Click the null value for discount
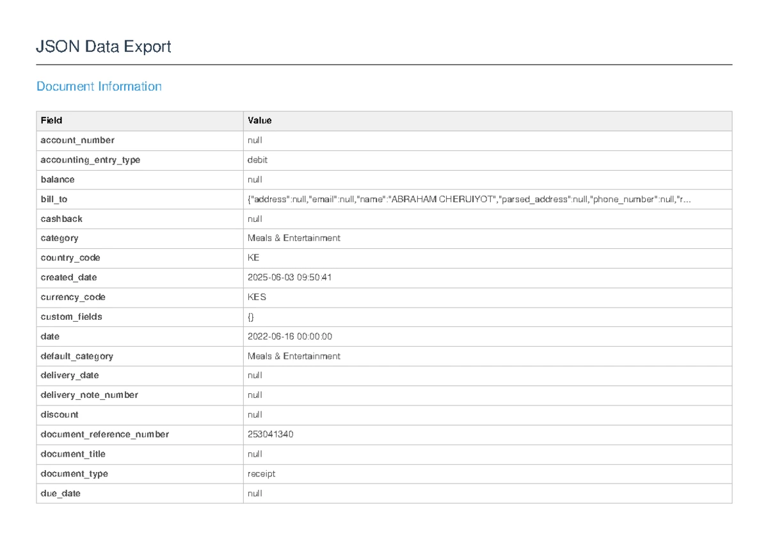 click(255, 414)
